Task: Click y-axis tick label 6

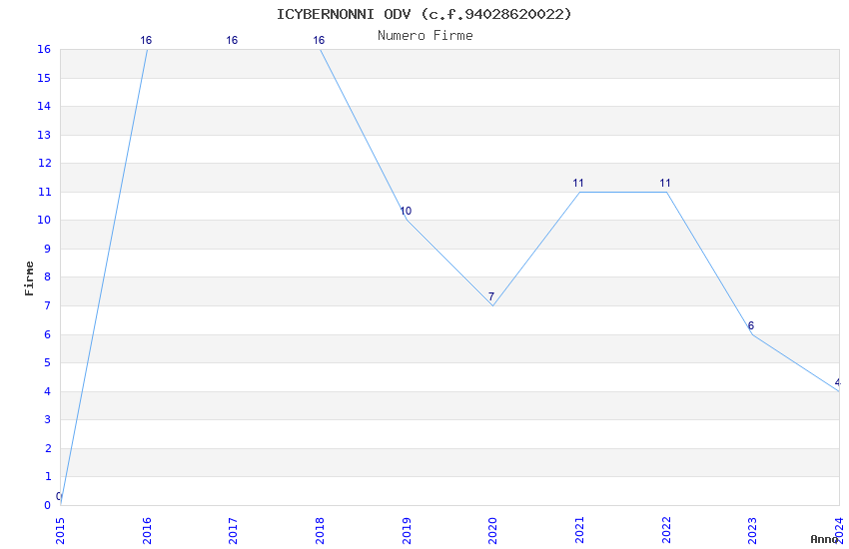Action: (48, 334)
